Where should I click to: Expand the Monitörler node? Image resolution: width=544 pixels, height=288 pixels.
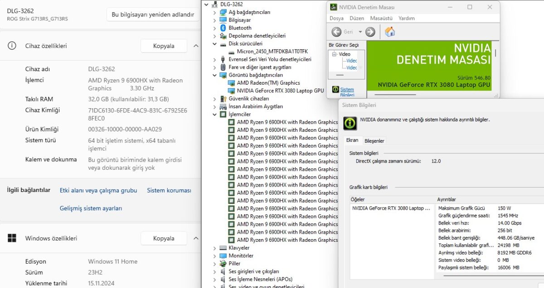click(215, 255)
